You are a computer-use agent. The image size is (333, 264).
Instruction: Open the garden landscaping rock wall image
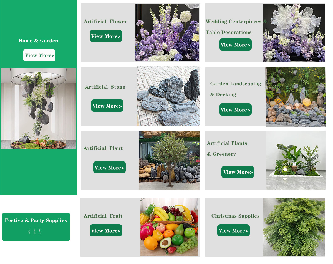tap(296, 97)
